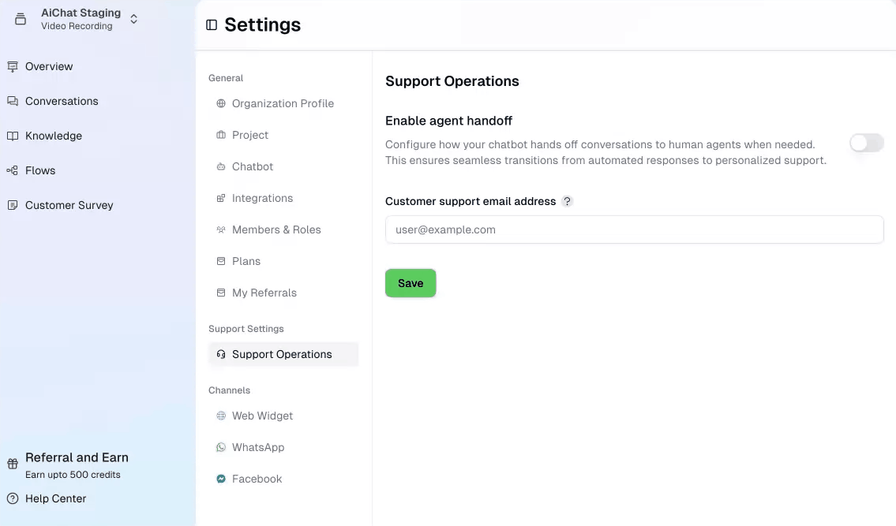Click the Facebook Messenger channel icon

click(x=221, y=479)
